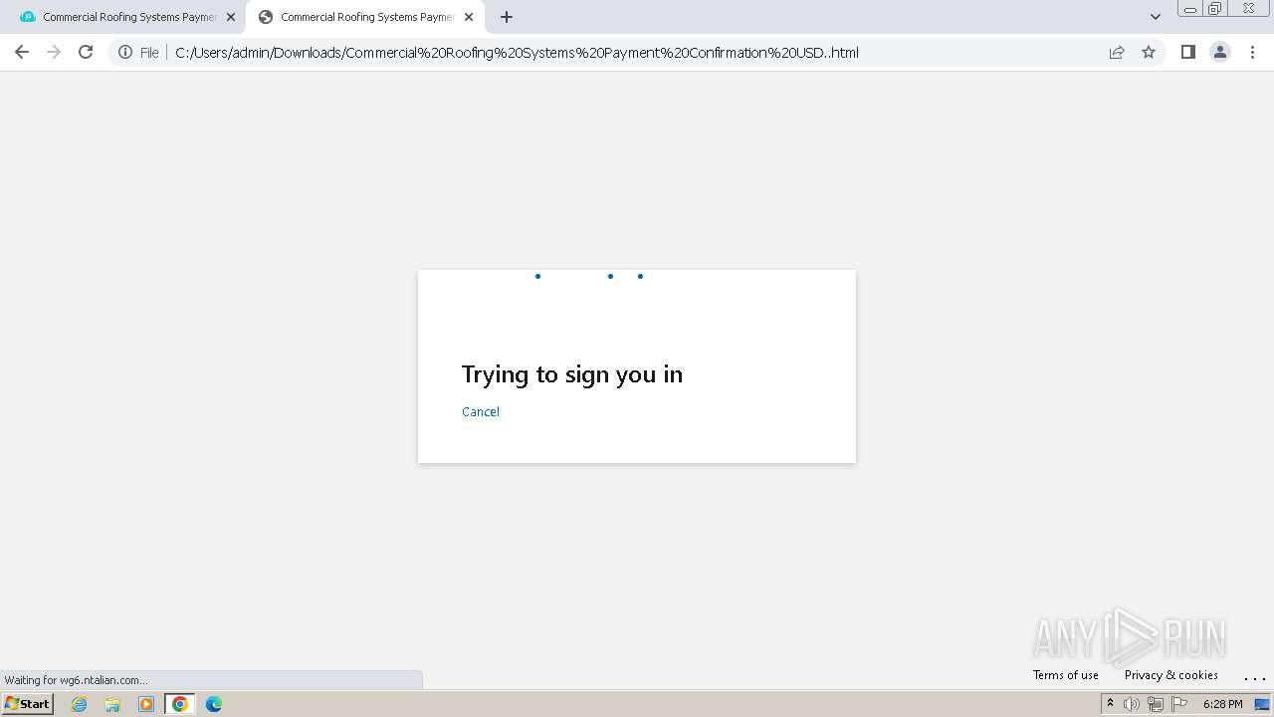Close the first Commercial Roofing tab
1274x717 pixels.
(x=231, y=17)
